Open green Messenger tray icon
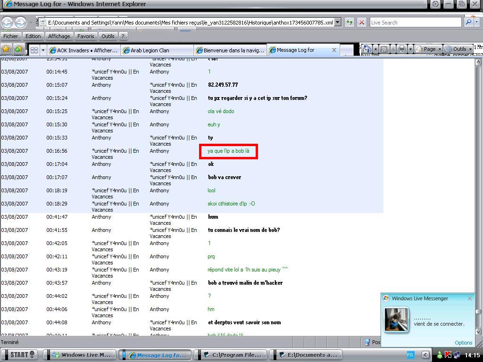Image resolution: width=483 pixels, height=362 pixels. tap(440, 355)
